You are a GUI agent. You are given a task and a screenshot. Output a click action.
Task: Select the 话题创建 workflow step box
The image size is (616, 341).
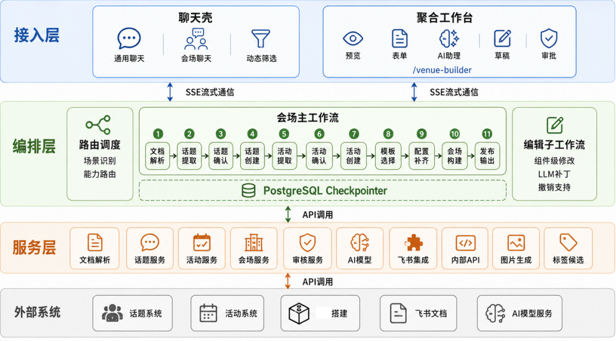(252, 155)
